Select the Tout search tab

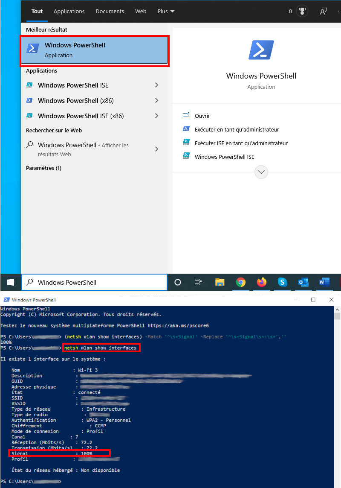[37, 11]
